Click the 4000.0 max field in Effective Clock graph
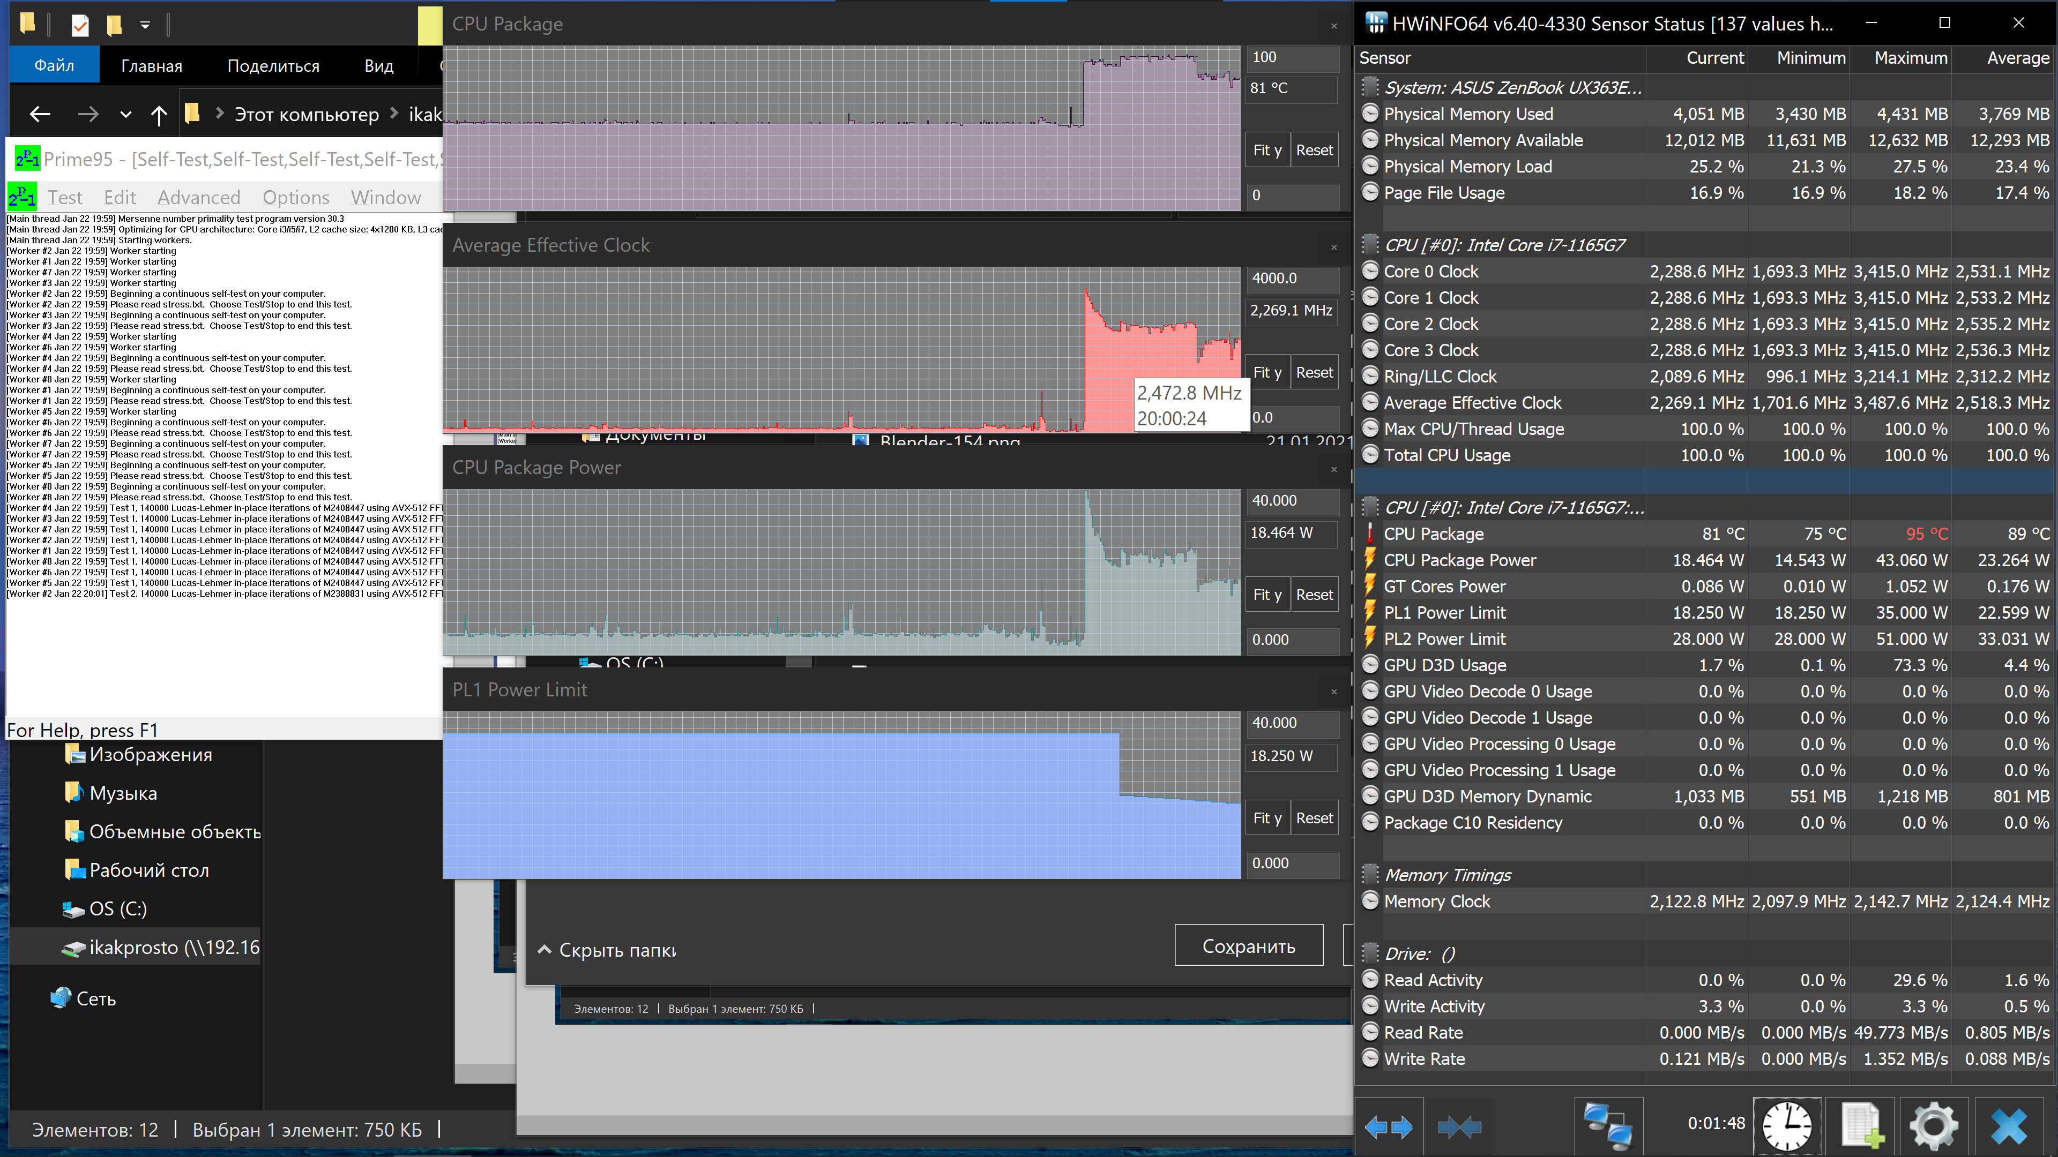 point(1292,279)
